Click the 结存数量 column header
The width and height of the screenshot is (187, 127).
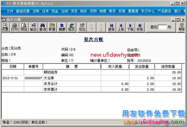pos(168,67)
